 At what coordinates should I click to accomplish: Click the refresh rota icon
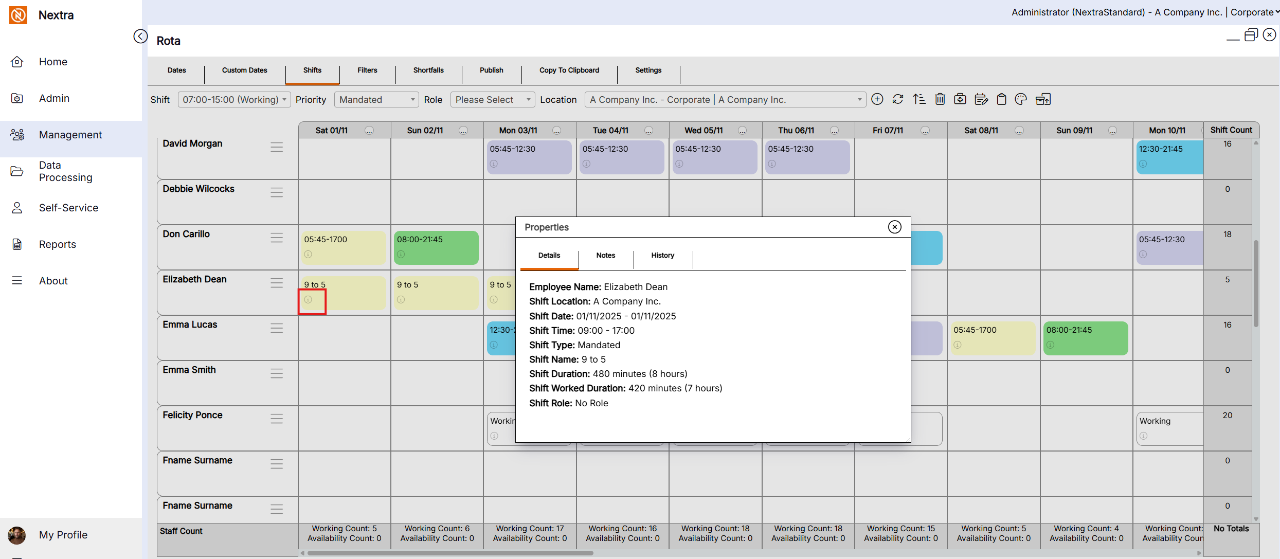coord(898,99)
